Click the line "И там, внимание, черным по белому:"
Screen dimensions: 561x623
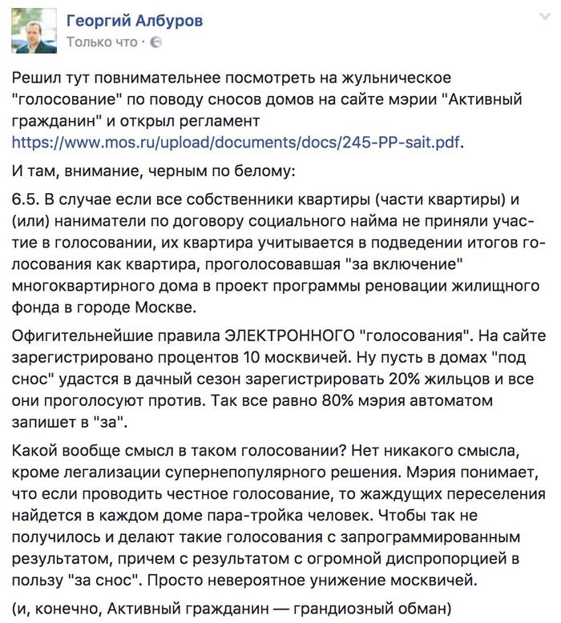(x=153, y=171)
